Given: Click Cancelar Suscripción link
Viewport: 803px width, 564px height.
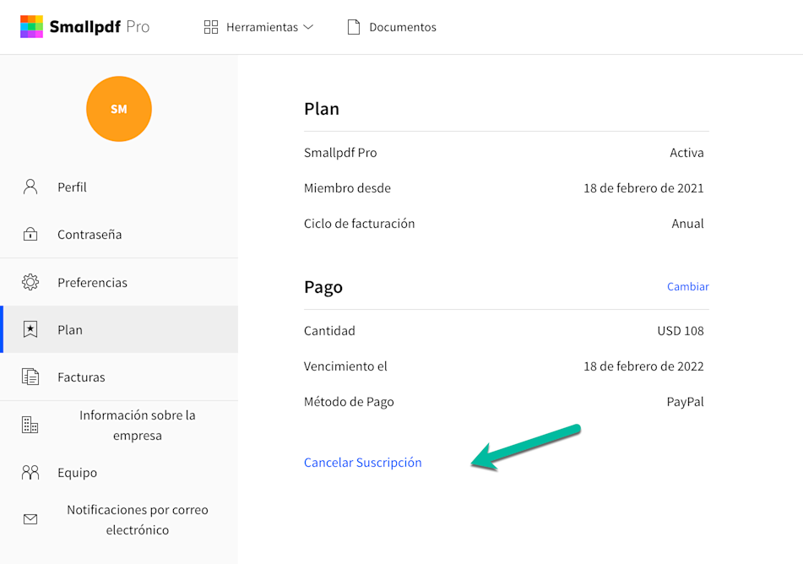Looking at the screenshot, I should pyautogui.click(x=362, y=463).
